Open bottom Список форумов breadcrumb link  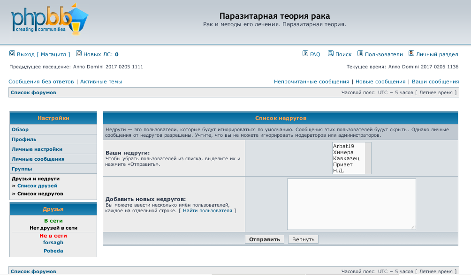coord(33,271)
